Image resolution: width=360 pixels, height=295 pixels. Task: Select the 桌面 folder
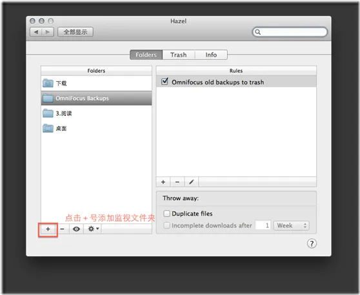pyautogui.click(x=96, y=128)
